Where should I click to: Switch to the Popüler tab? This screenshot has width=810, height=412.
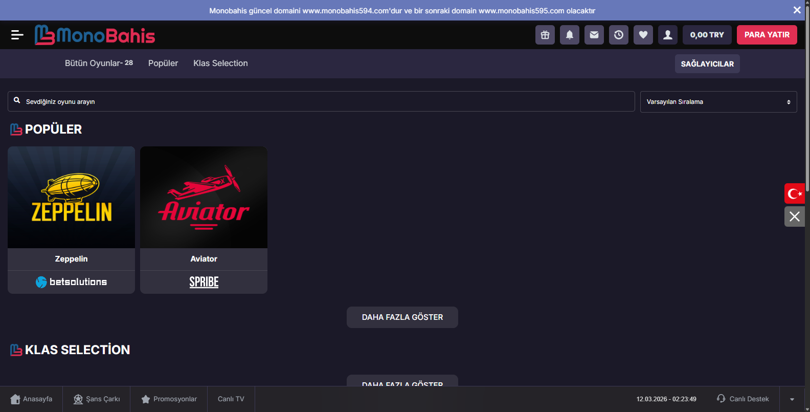tap(163, 63)
